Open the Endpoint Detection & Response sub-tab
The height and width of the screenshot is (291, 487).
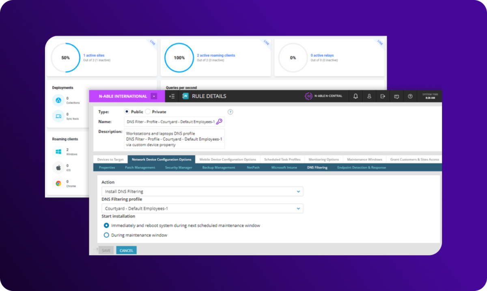[362, 167]
